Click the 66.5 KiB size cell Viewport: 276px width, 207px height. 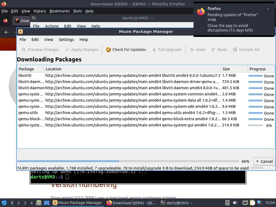tap(229, 119)
